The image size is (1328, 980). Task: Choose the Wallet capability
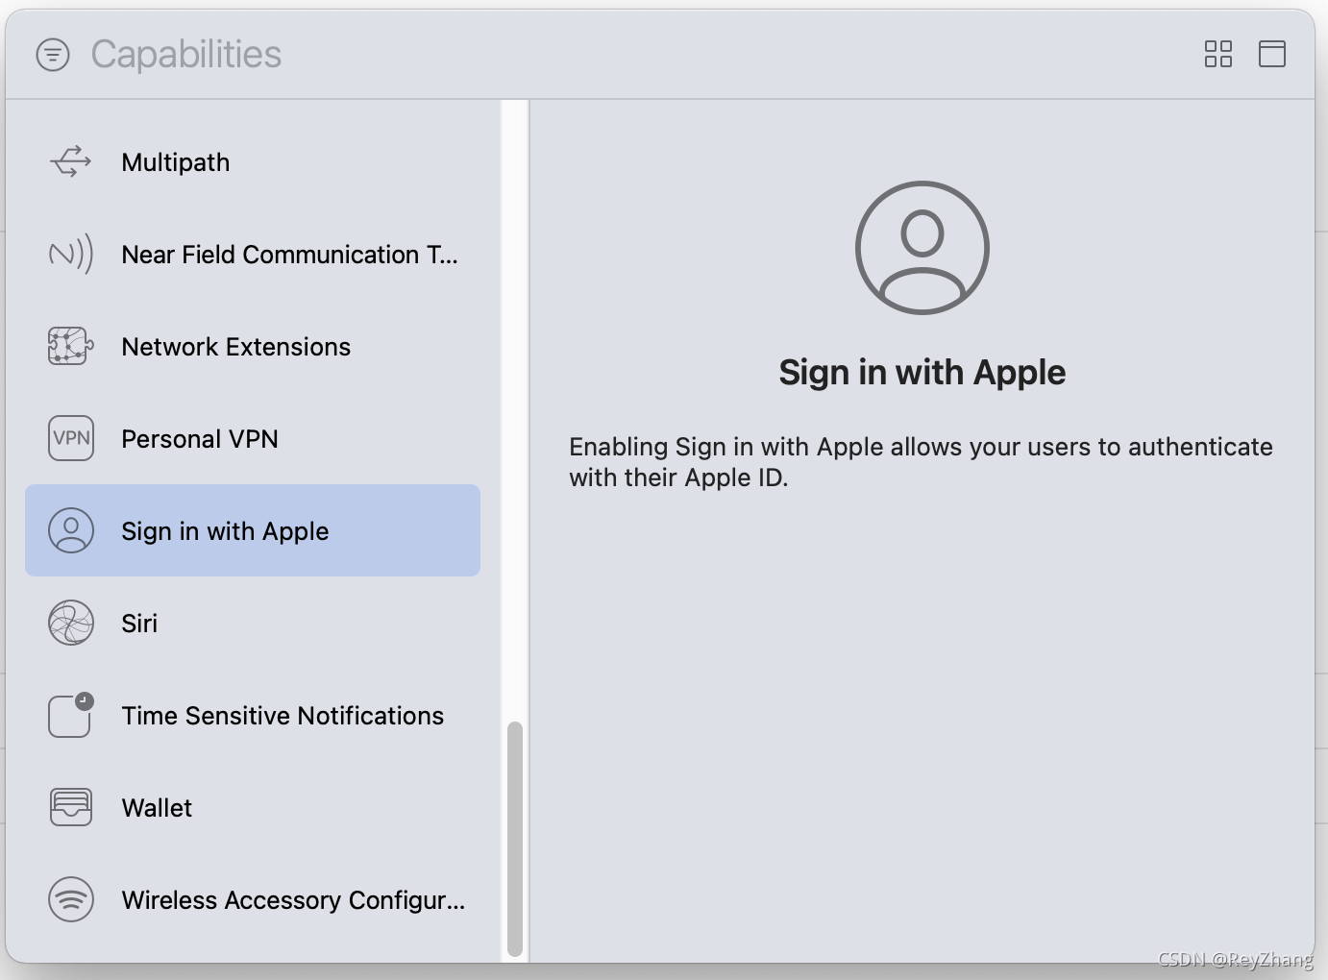253,808
